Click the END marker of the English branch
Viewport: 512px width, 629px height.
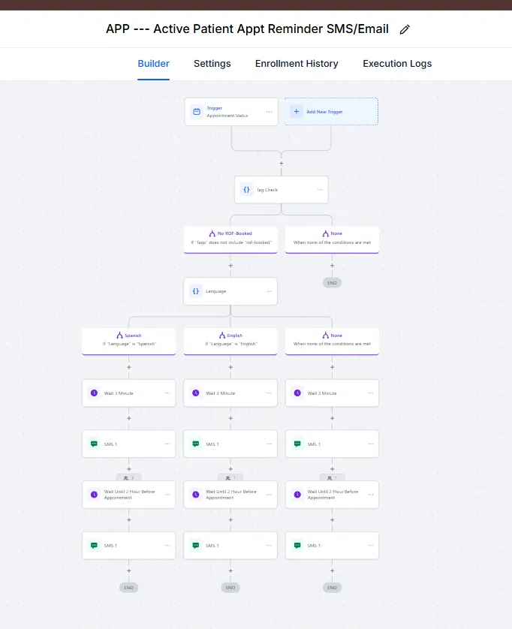click(230, 588)
